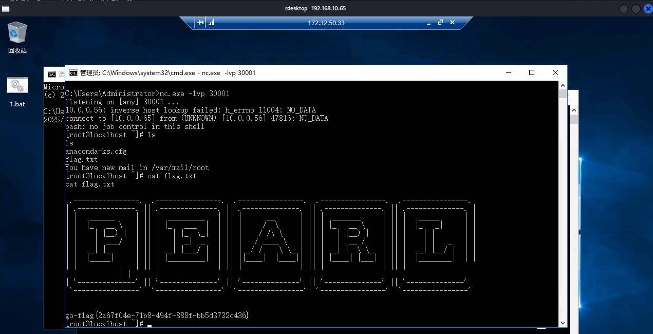Close the rdesktop window with blue button
Screen dimensions: 653x334
[x=647, y=9]
